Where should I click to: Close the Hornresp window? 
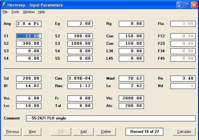194,5
